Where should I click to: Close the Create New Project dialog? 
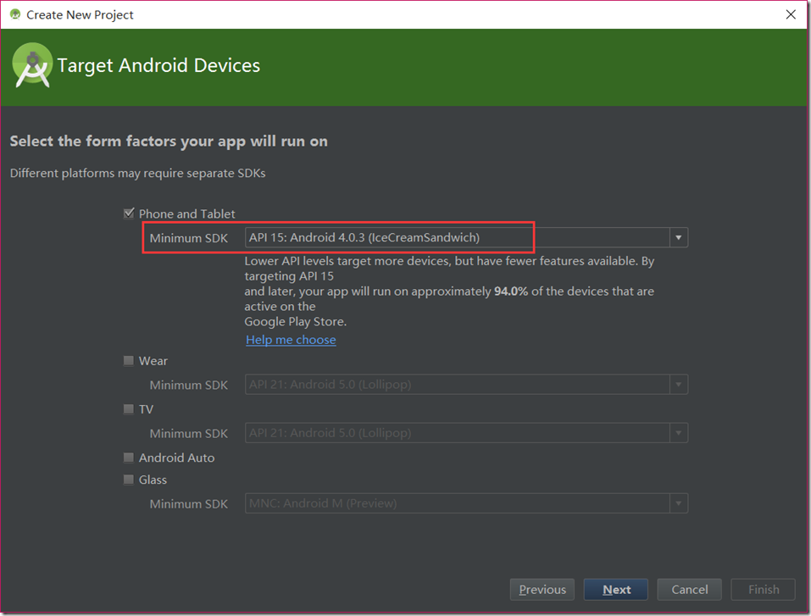(x=790, y=14)
